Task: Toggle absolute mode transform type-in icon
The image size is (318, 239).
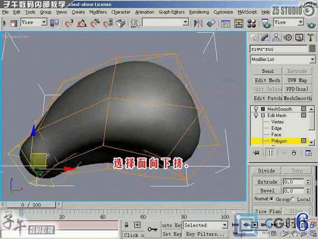Action: pos(137,225)
